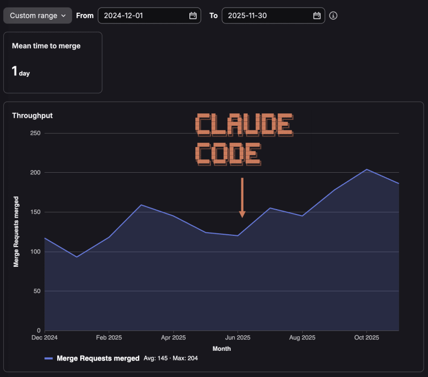This screenshot has width=428, height=377.
Task: Select the Mean time to merge card
Action: click(x=52, y=63)
